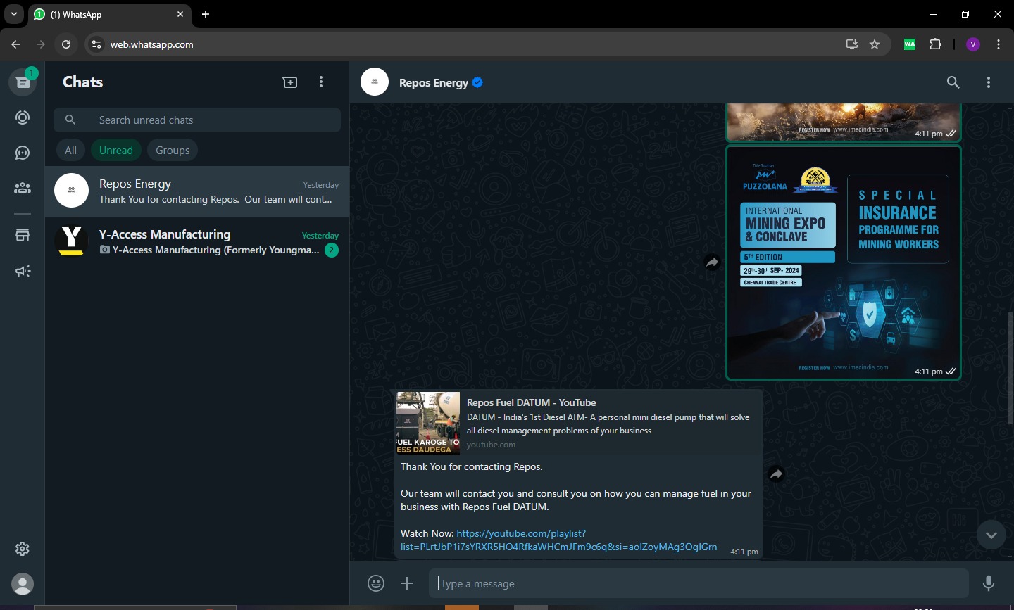Select the (1) WhatsApp browser tab
This screenshot has width=1014, height=610.
click(x=109, y=14)
